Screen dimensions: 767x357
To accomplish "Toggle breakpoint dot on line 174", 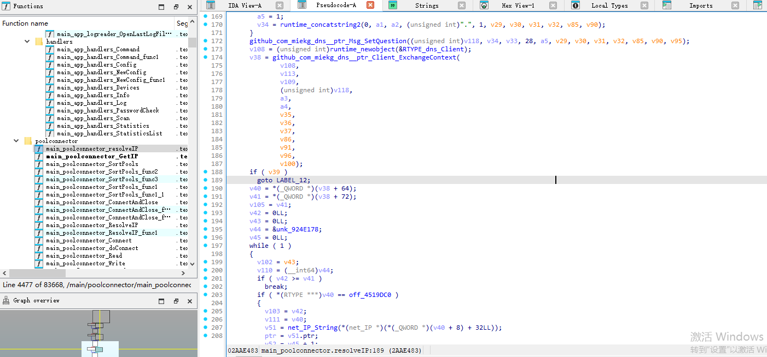I will click(205, 57).
